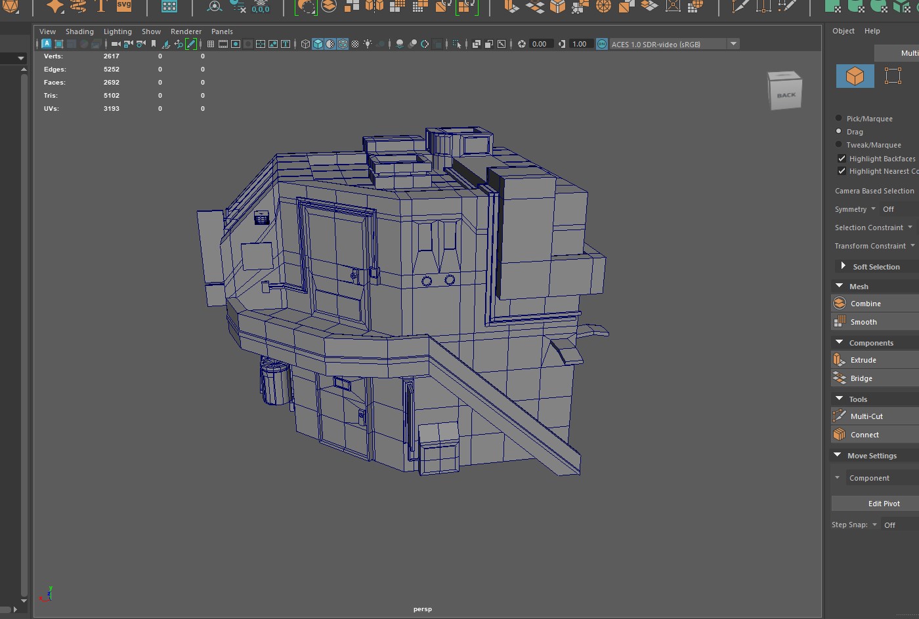919x619 pixels.
Task: Click the Extrude tool icon
Action: (839, 360)
